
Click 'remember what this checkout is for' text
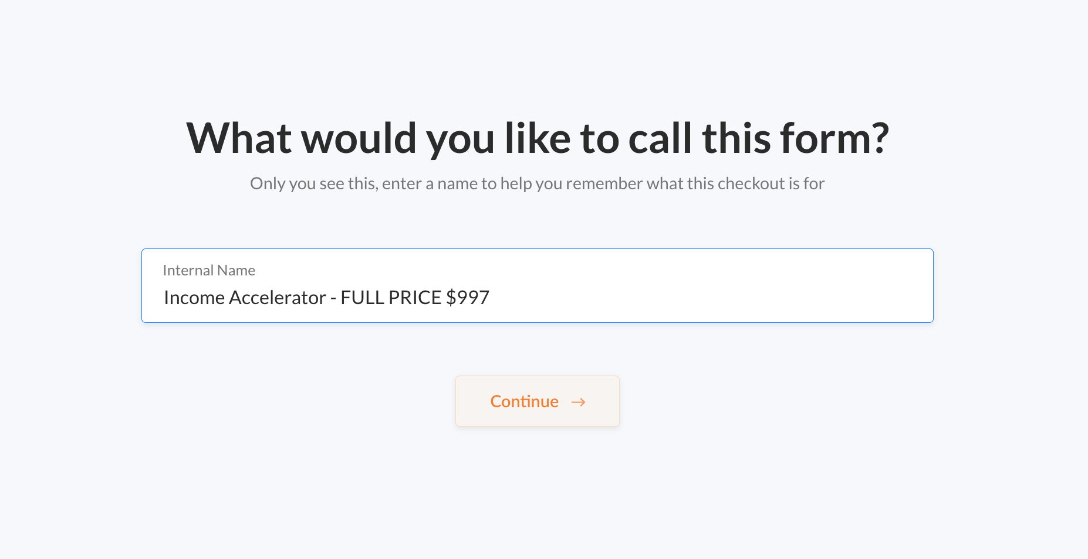[695, 183]
